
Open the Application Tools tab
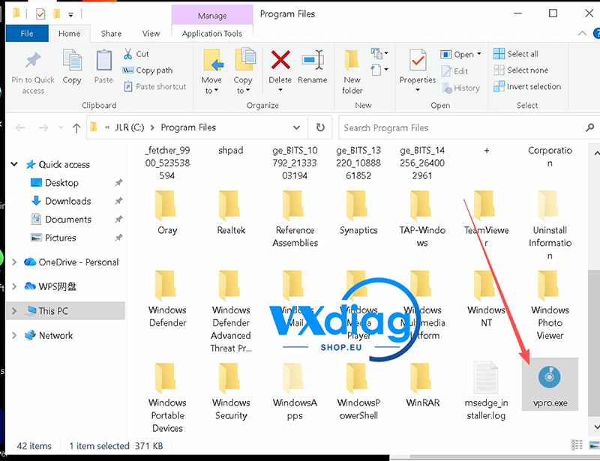pyautogui.click(x=212, y=34)
